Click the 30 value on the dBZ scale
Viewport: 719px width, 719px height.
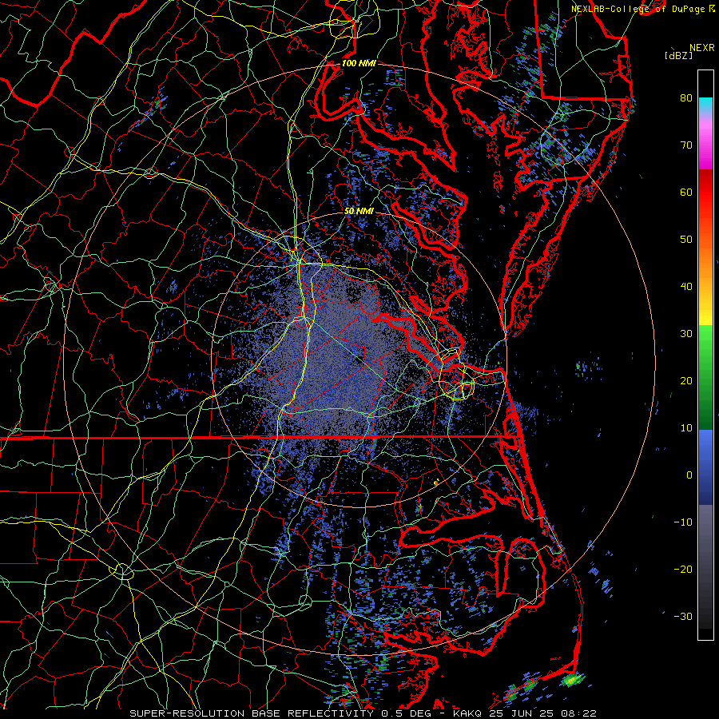(686, 334)
